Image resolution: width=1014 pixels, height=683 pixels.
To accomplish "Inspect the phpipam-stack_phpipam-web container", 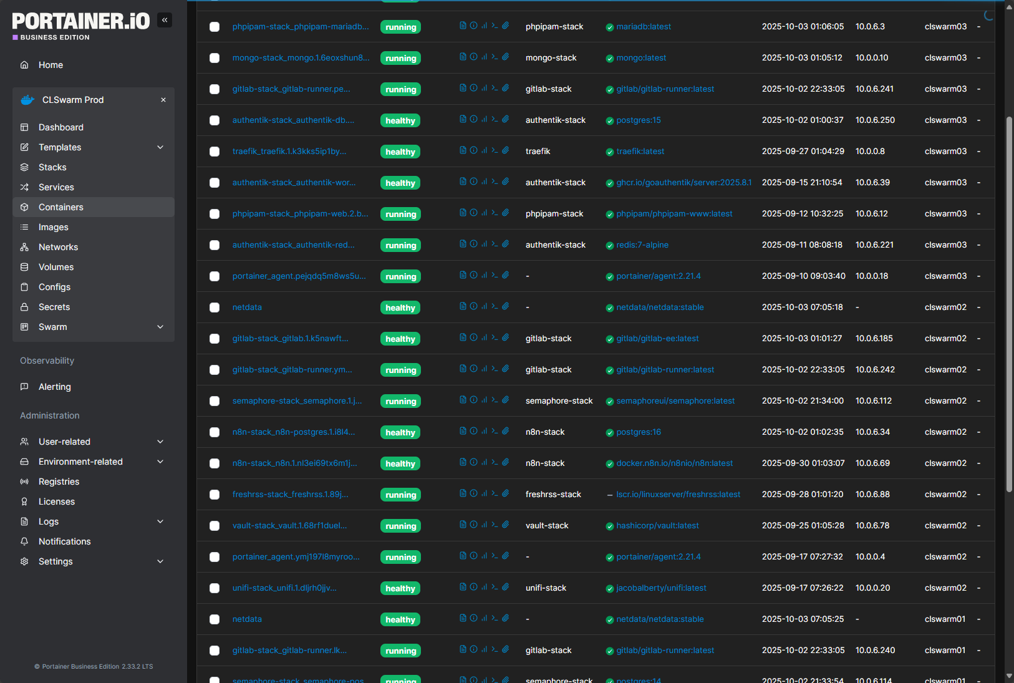I will 473,213.
